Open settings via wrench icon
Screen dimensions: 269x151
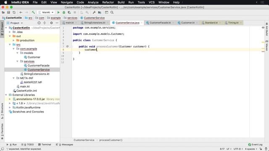tap(94, 12)
